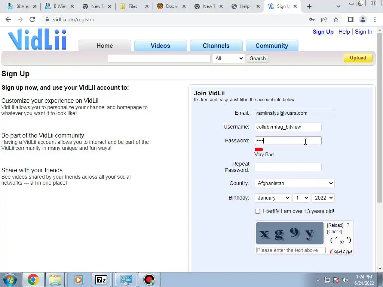Check the over 13 years old box
383x287 pixels.
coord(257,212)
